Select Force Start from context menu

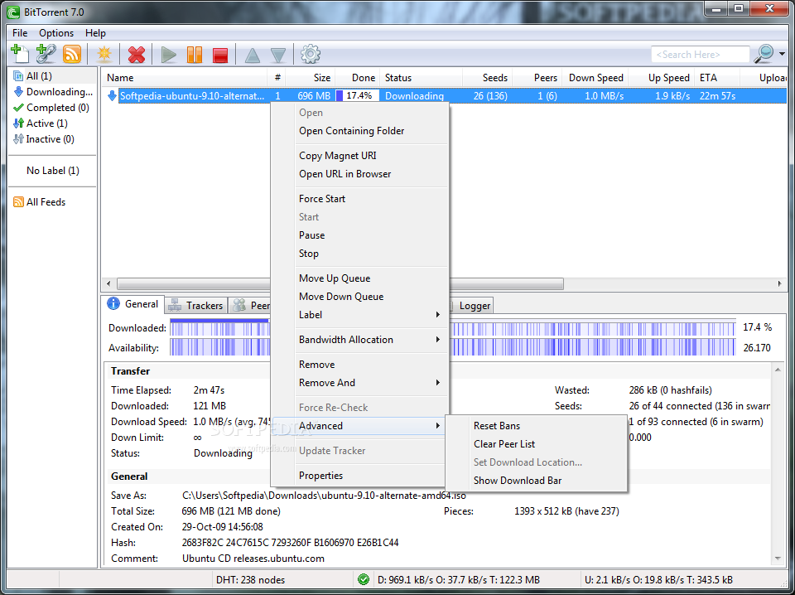[x=322, y=199]
